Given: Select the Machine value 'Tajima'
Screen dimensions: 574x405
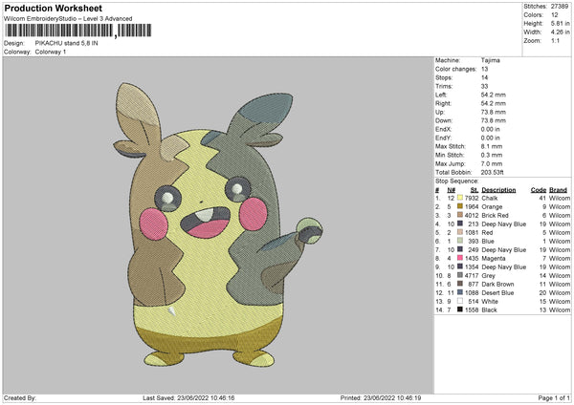Looking at the screenshot, I should point(491,60).
